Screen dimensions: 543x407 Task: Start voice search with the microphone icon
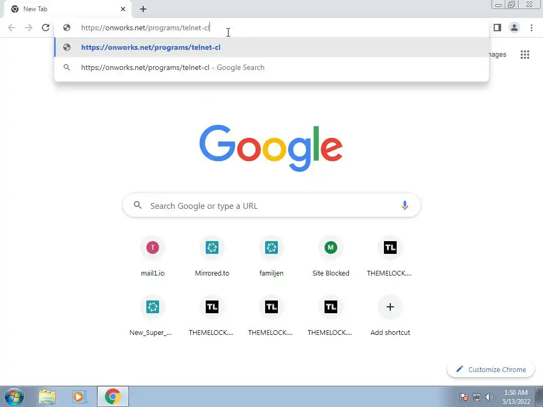[x=405, y=205]
